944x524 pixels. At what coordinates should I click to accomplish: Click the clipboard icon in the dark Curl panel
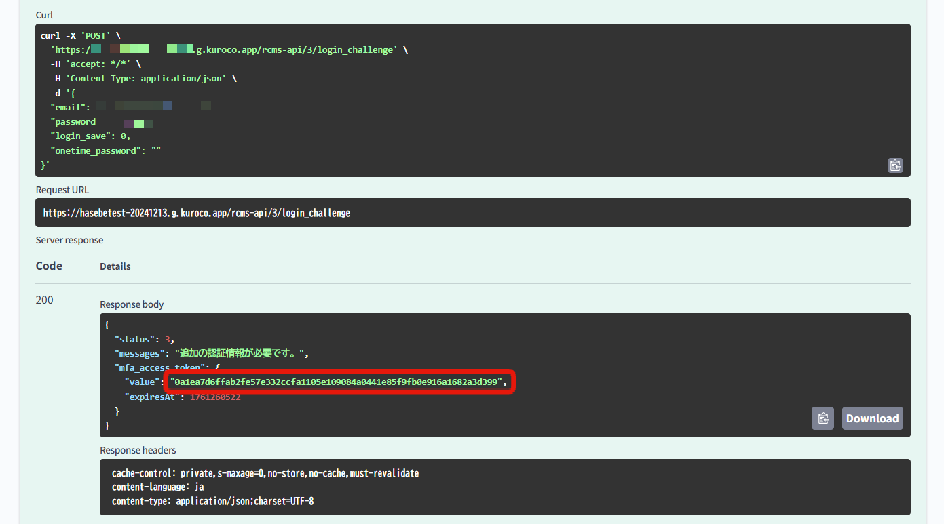pyautogui.click(x=895, y=165)
